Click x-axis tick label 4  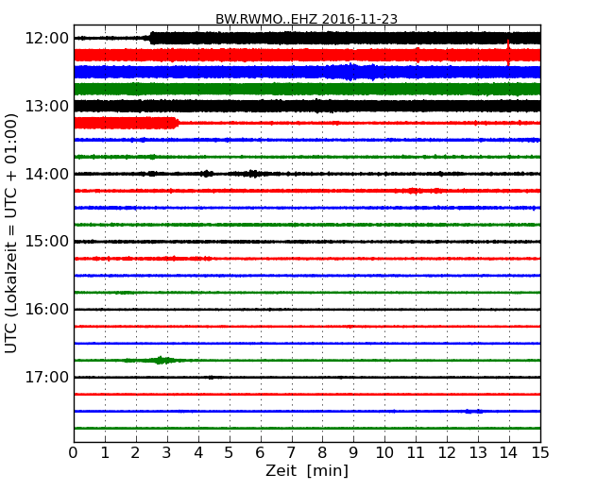coord(198,452)
